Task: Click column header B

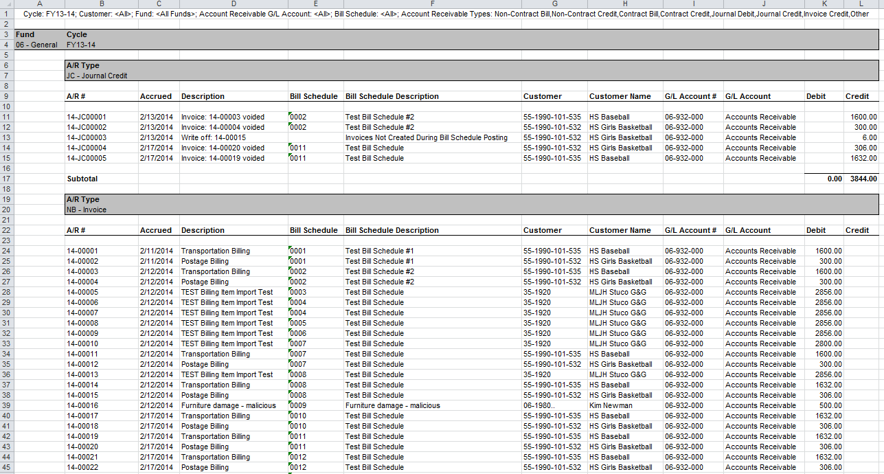Action: 101,4
